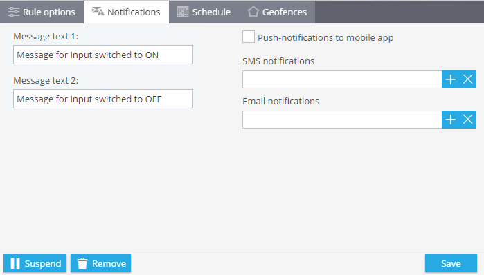Click the pause icon on the Suspend button
This screenshot has height=275, width=484.
pyautogui.click(x=15, y=263)
